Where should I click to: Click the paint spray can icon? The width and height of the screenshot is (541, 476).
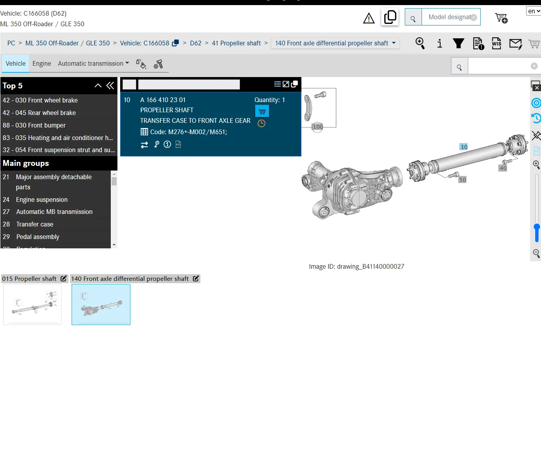(x=141, y=64)
